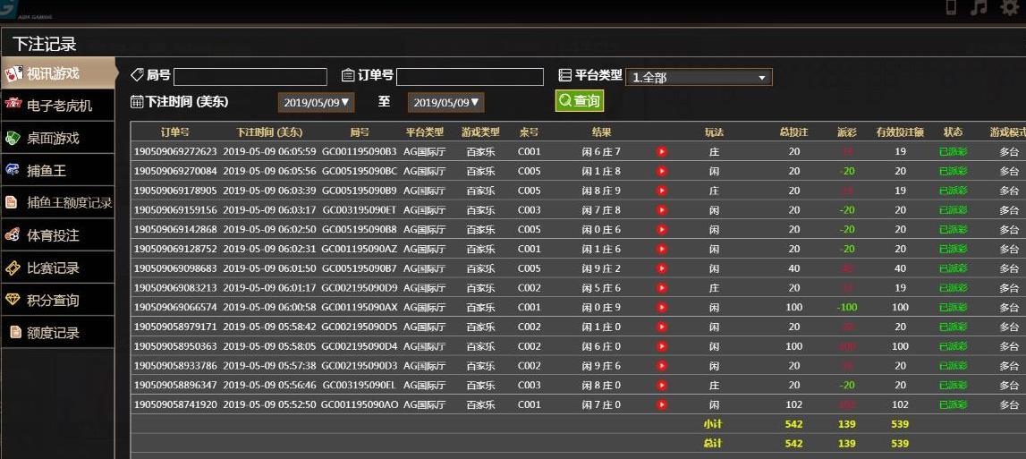Play video replay for order 190509069142868
The height and width of the screenshot is (459, 1026).
[662, 230]
